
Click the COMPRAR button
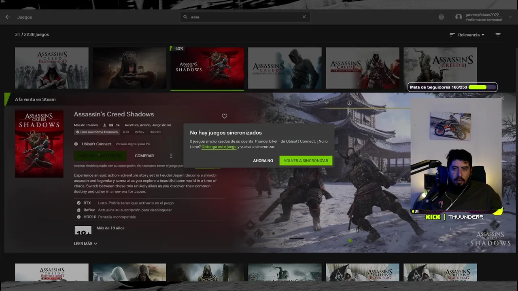[x=144, y=156]
